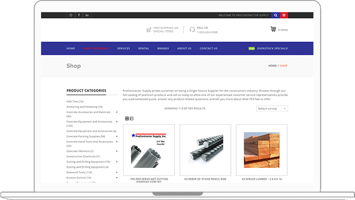Click the Home breadcrumb link
355x200 pixels.
(272, 66)
